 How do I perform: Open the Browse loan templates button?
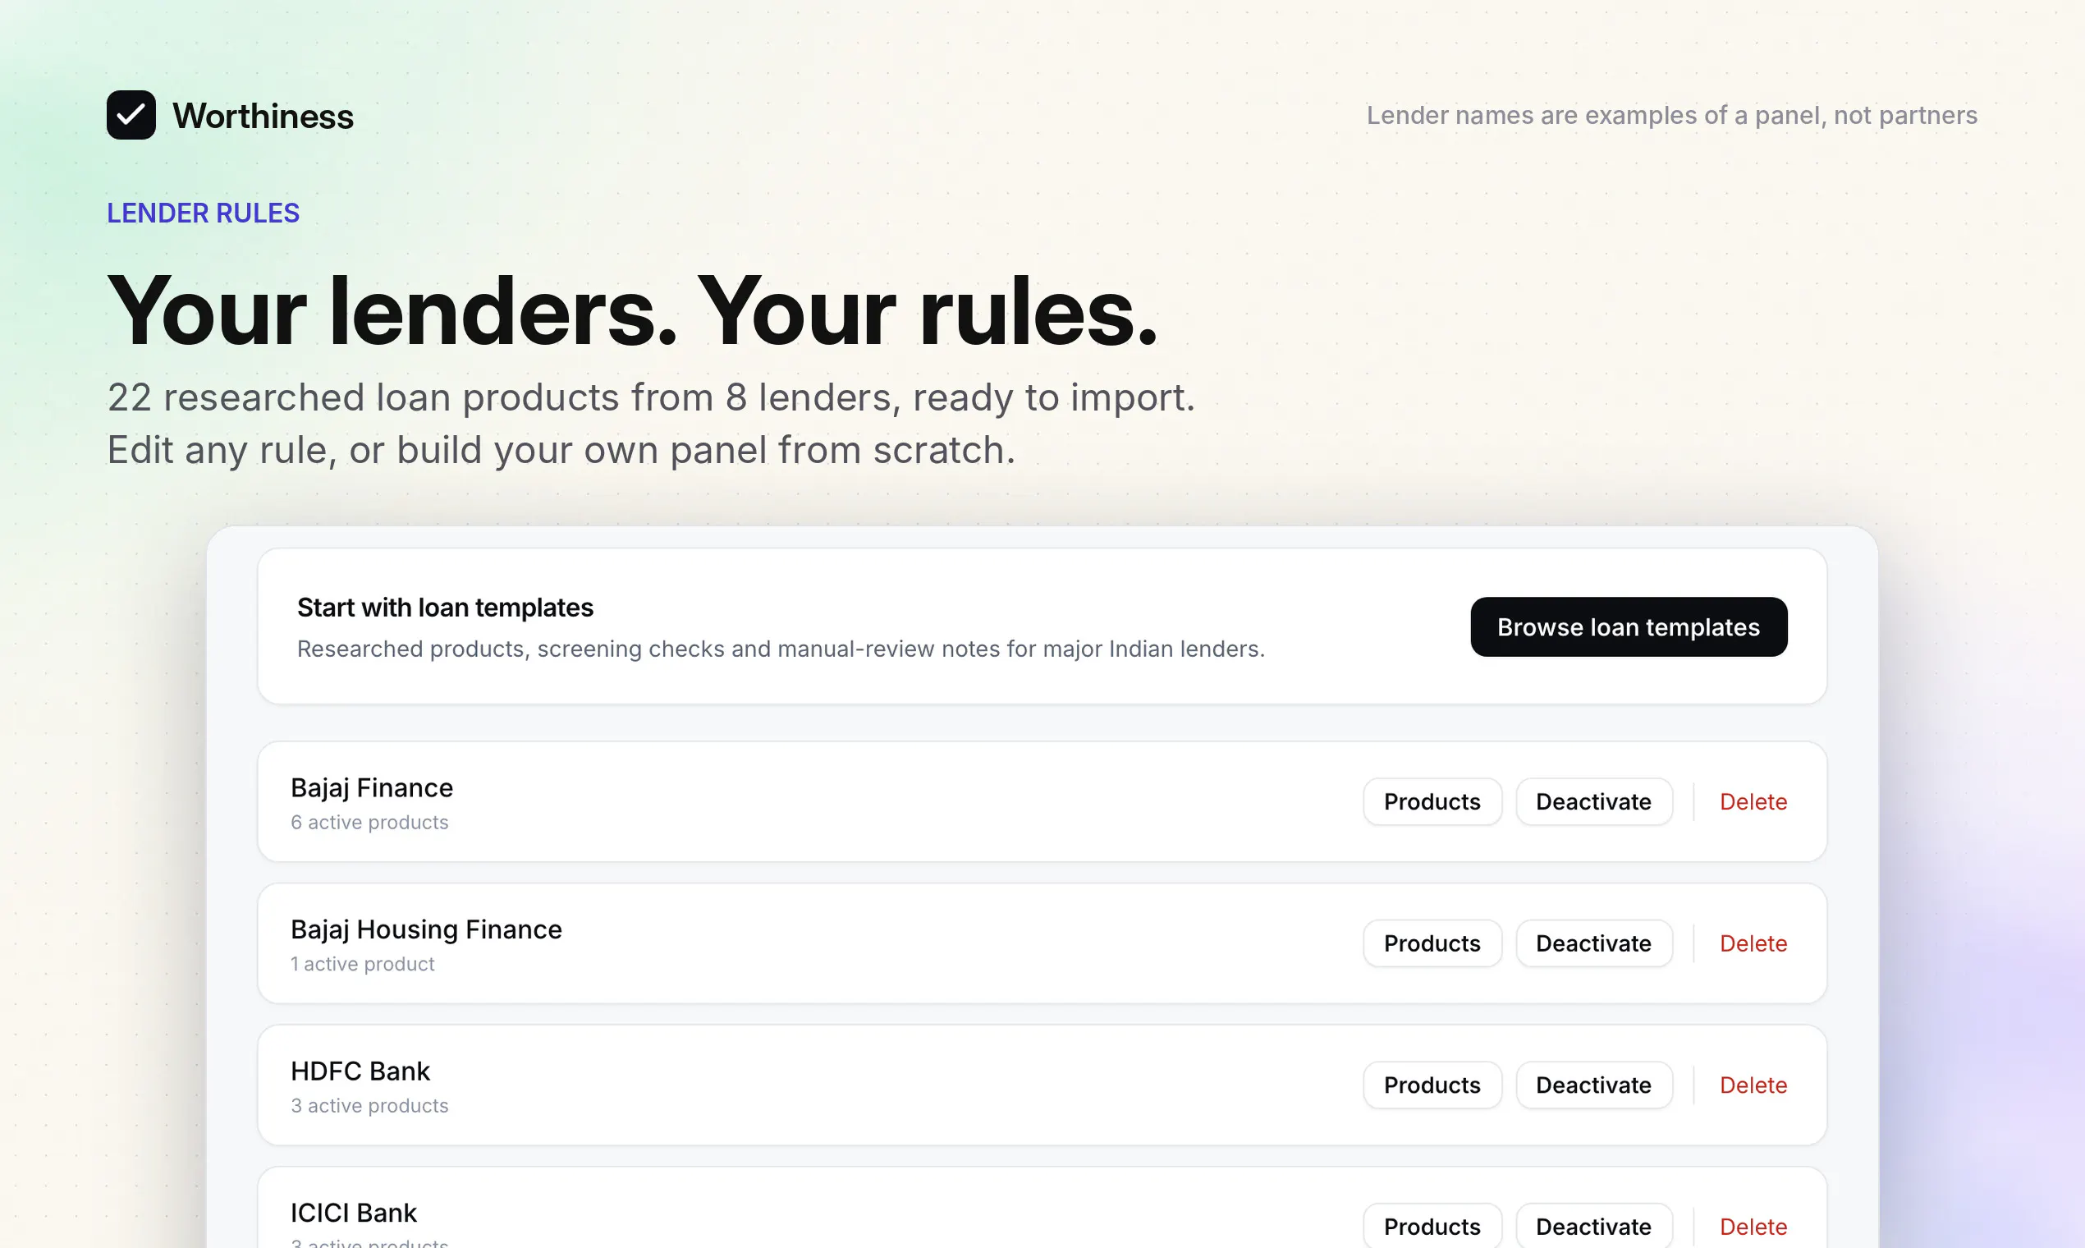click(1628, 626)
